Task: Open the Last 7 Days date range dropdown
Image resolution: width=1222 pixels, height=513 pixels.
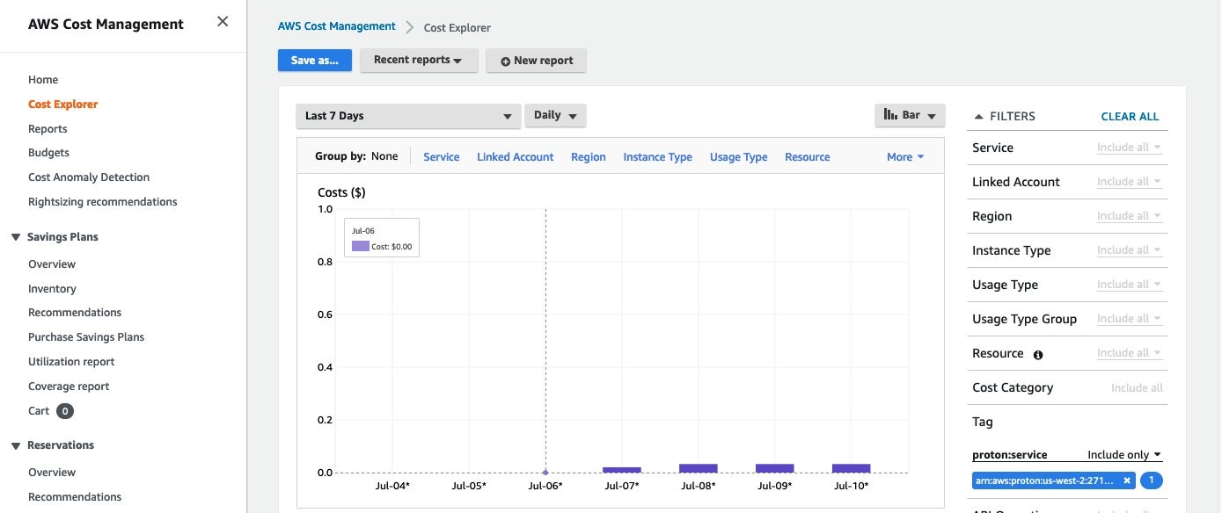Action: (x=408, y=116)
